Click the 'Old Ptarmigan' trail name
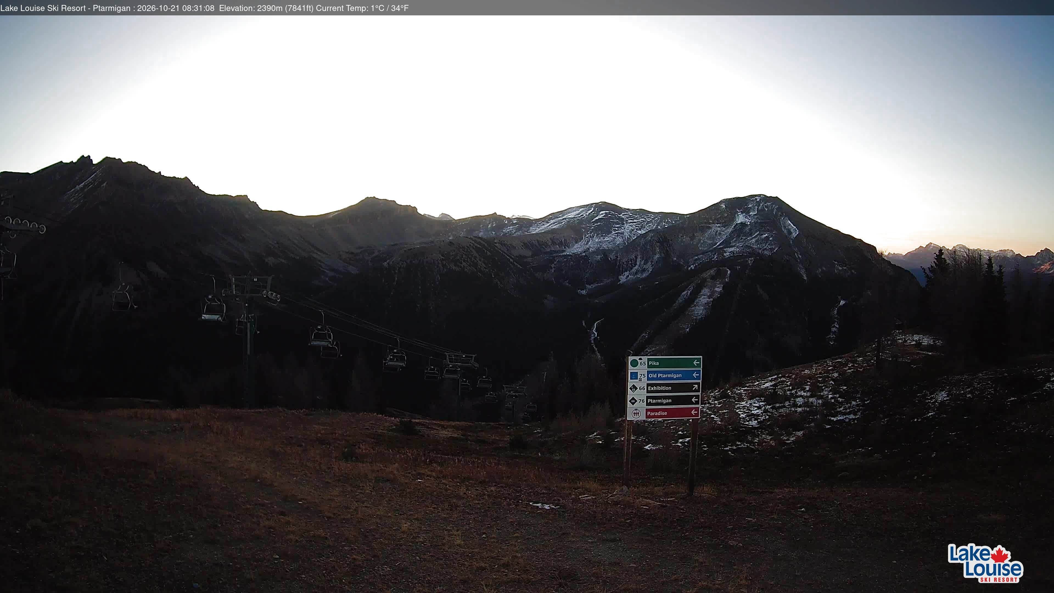 (x=665, y=376)
